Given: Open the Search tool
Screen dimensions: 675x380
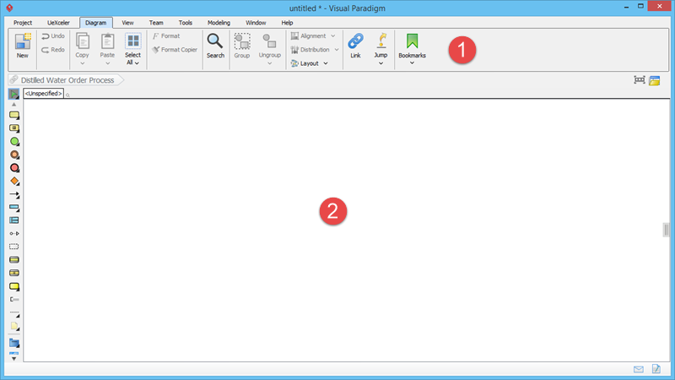Looking at the screenshot, I should [215, 46].
